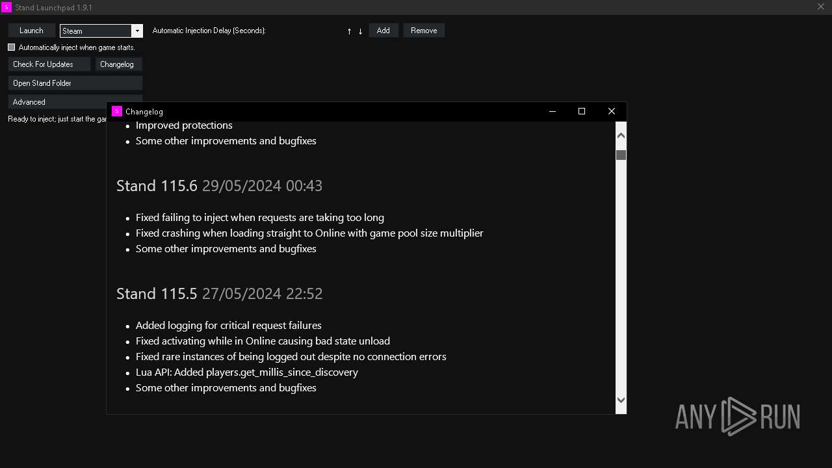Viewport: 832px width, 468px height.
Task: Click 'Fixed crashing when loading straight to Online' entry
Action: click(309, 233)
